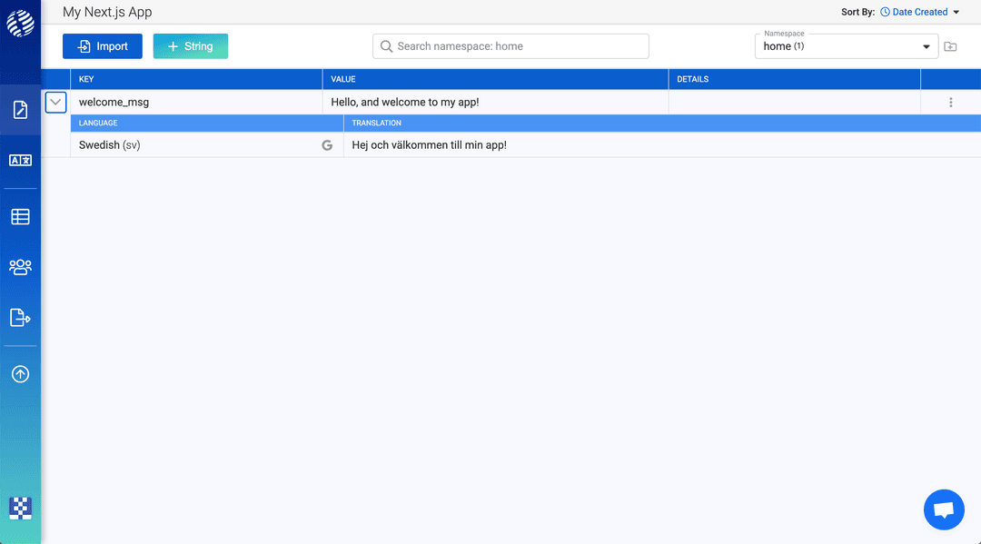Open the spreadsheet view from the sidebar
Image resolution: width=981 pixels, height=544 pixels.
[x=20, y=214]
